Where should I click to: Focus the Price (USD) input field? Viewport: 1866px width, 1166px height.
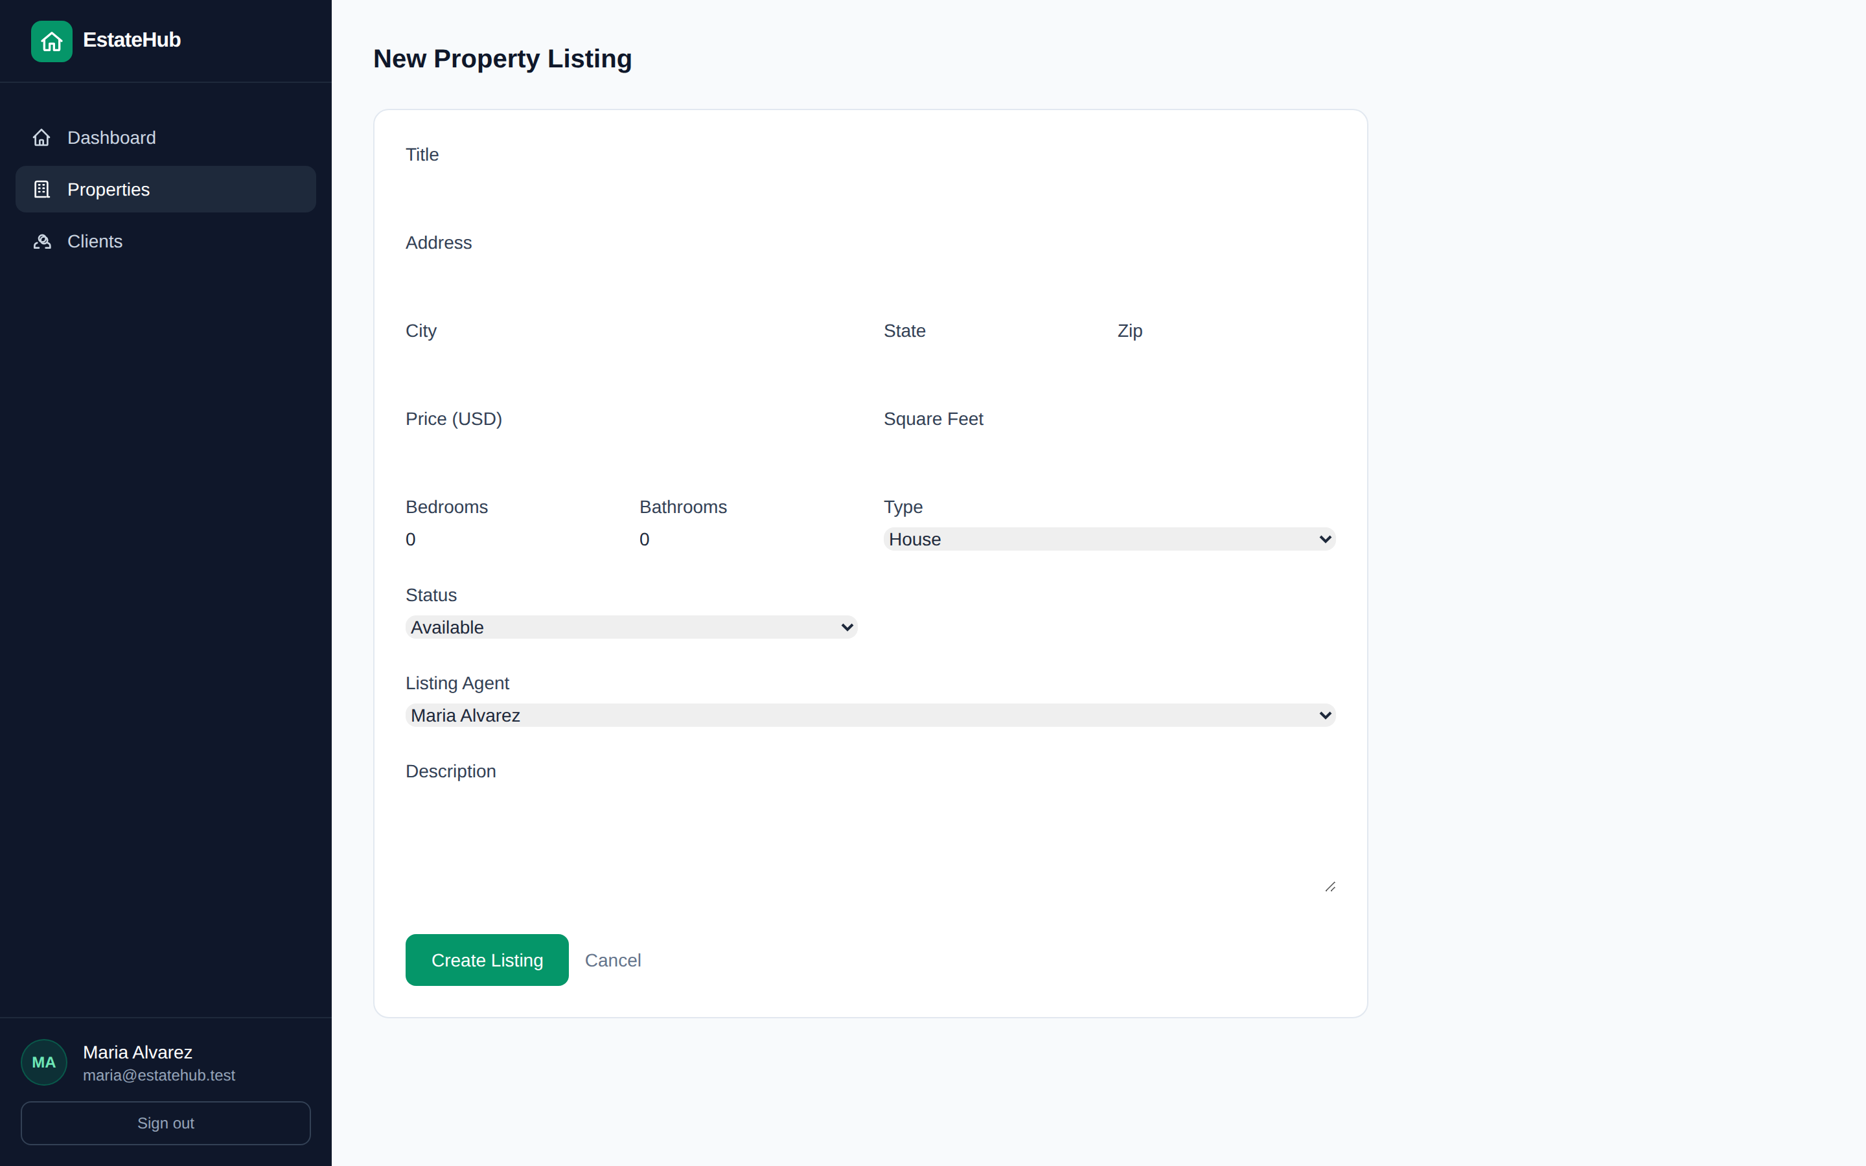point(630,451)
